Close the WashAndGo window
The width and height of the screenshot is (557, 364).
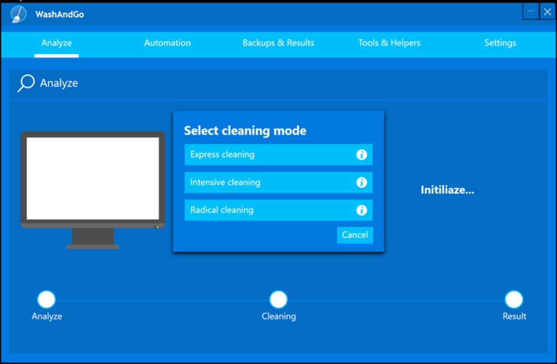click(x=547, y=11)
